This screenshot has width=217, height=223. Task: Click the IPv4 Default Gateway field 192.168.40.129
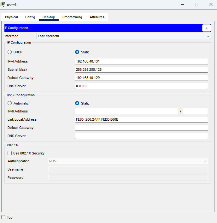(x=142, y=78)
